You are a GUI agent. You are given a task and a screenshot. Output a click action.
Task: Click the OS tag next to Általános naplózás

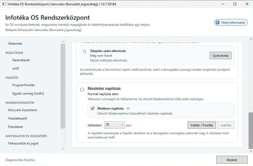pyautogui.click(x=128, y=108)
